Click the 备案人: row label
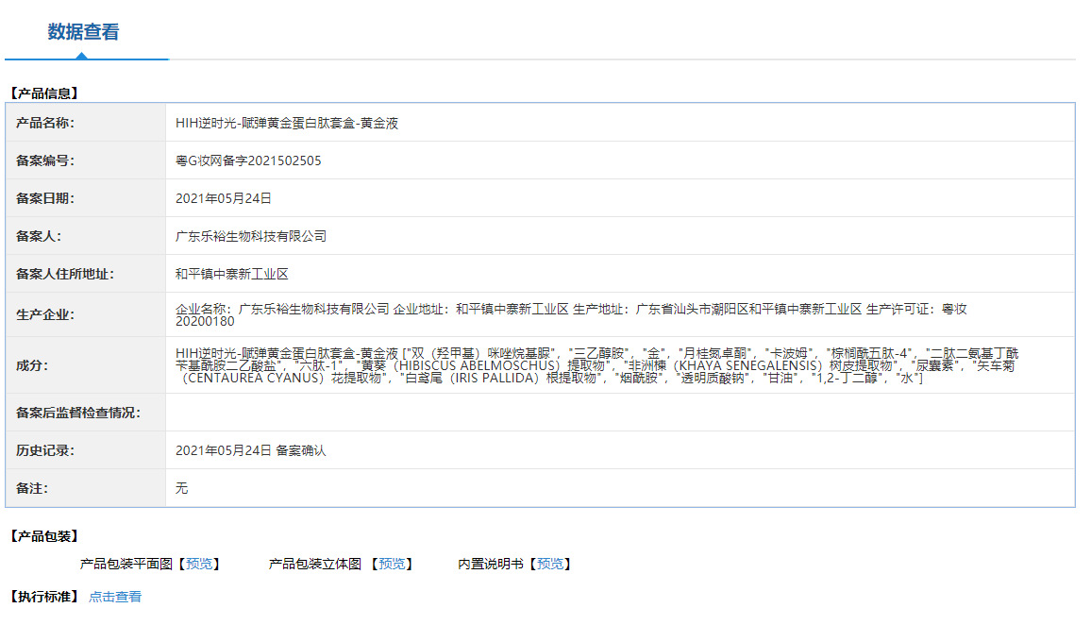The image size is (1091, 625). (39, 236)
